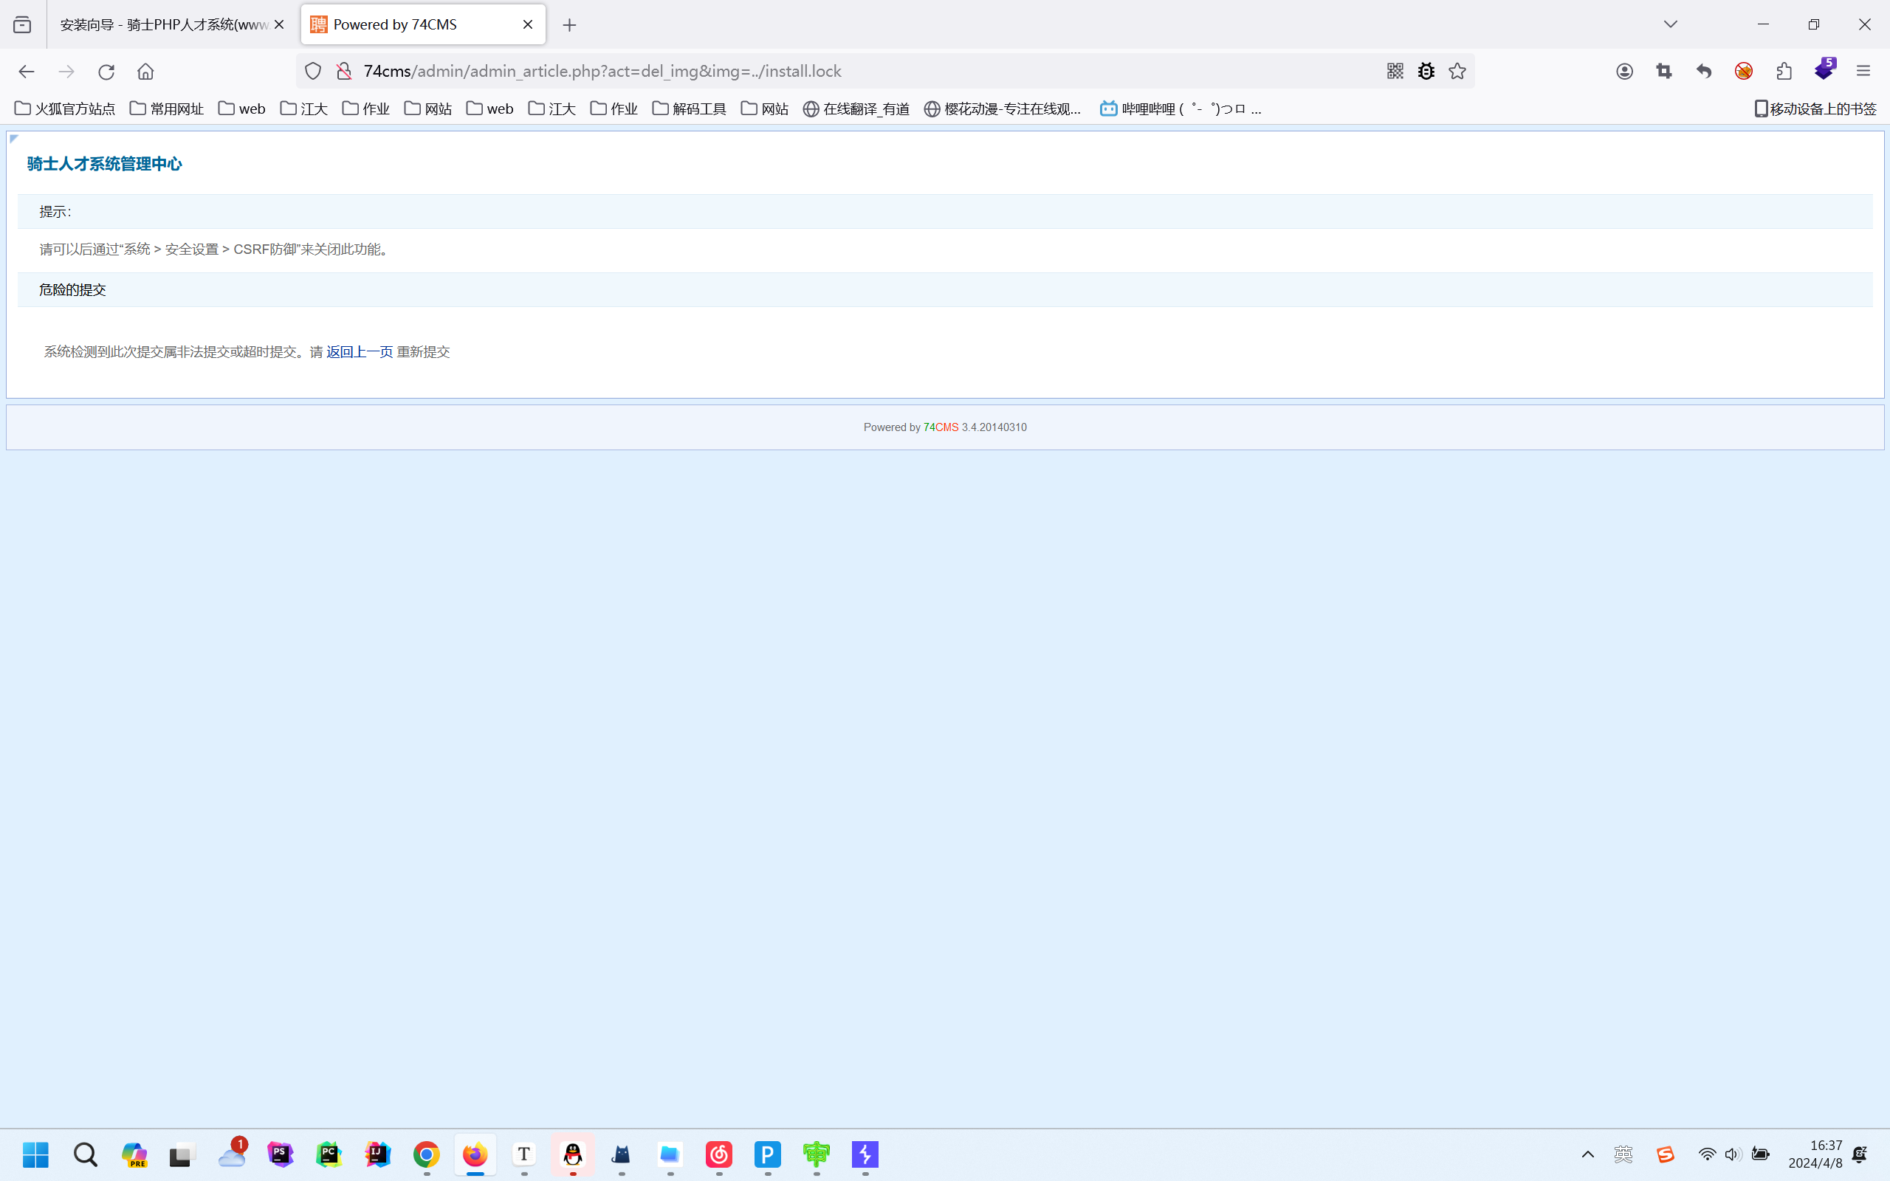Expand the list all tabs chevron
Viewport: 1890px width, 1181px height.
pyautogui.click(x=1670, y=24)
